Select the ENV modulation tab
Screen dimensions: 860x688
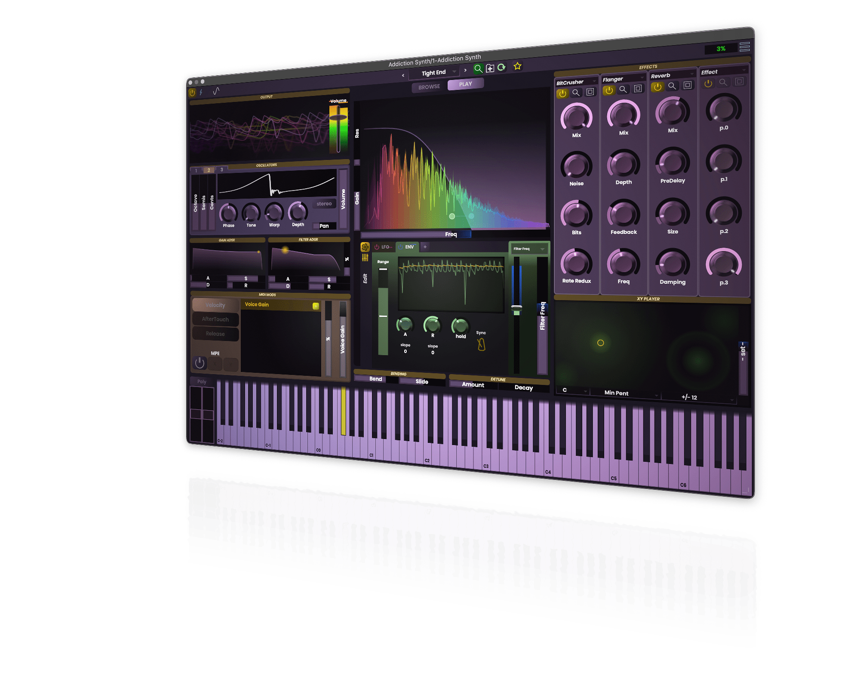(409, 247)
